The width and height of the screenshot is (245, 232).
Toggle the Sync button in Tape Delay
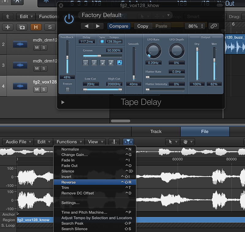(102, 42)
